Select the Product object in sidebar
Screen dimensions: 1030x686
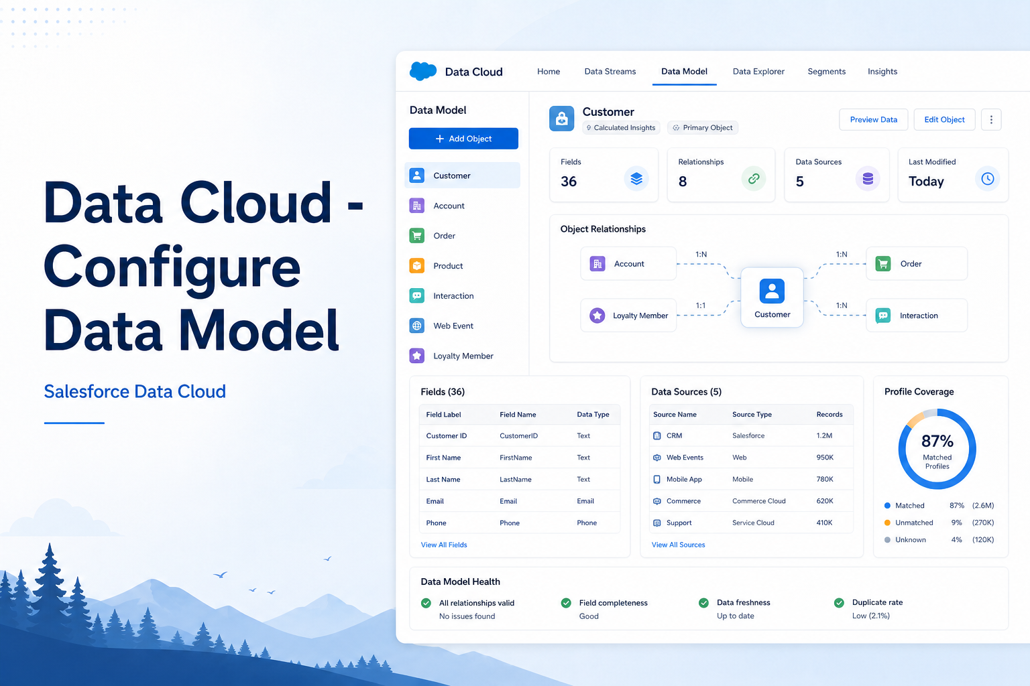[462, 266]
